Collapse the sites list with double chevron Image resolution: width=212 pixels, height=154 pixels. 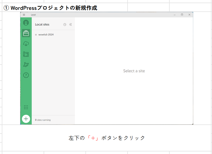click(70, 24)
